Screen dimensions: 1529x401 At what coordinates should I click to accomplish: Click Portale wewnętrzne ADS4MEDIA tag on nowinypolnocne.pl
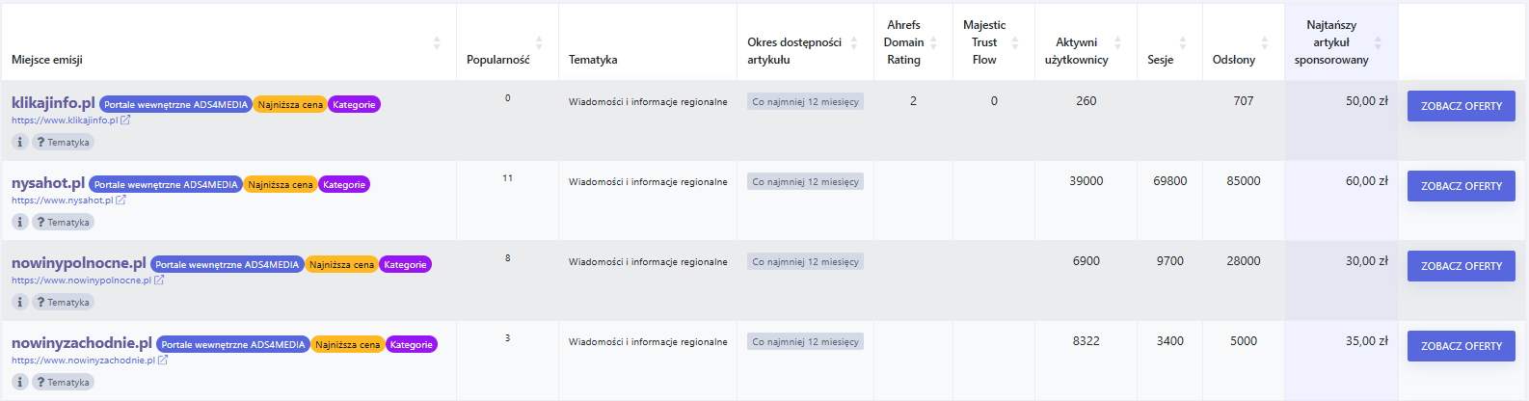228,264
